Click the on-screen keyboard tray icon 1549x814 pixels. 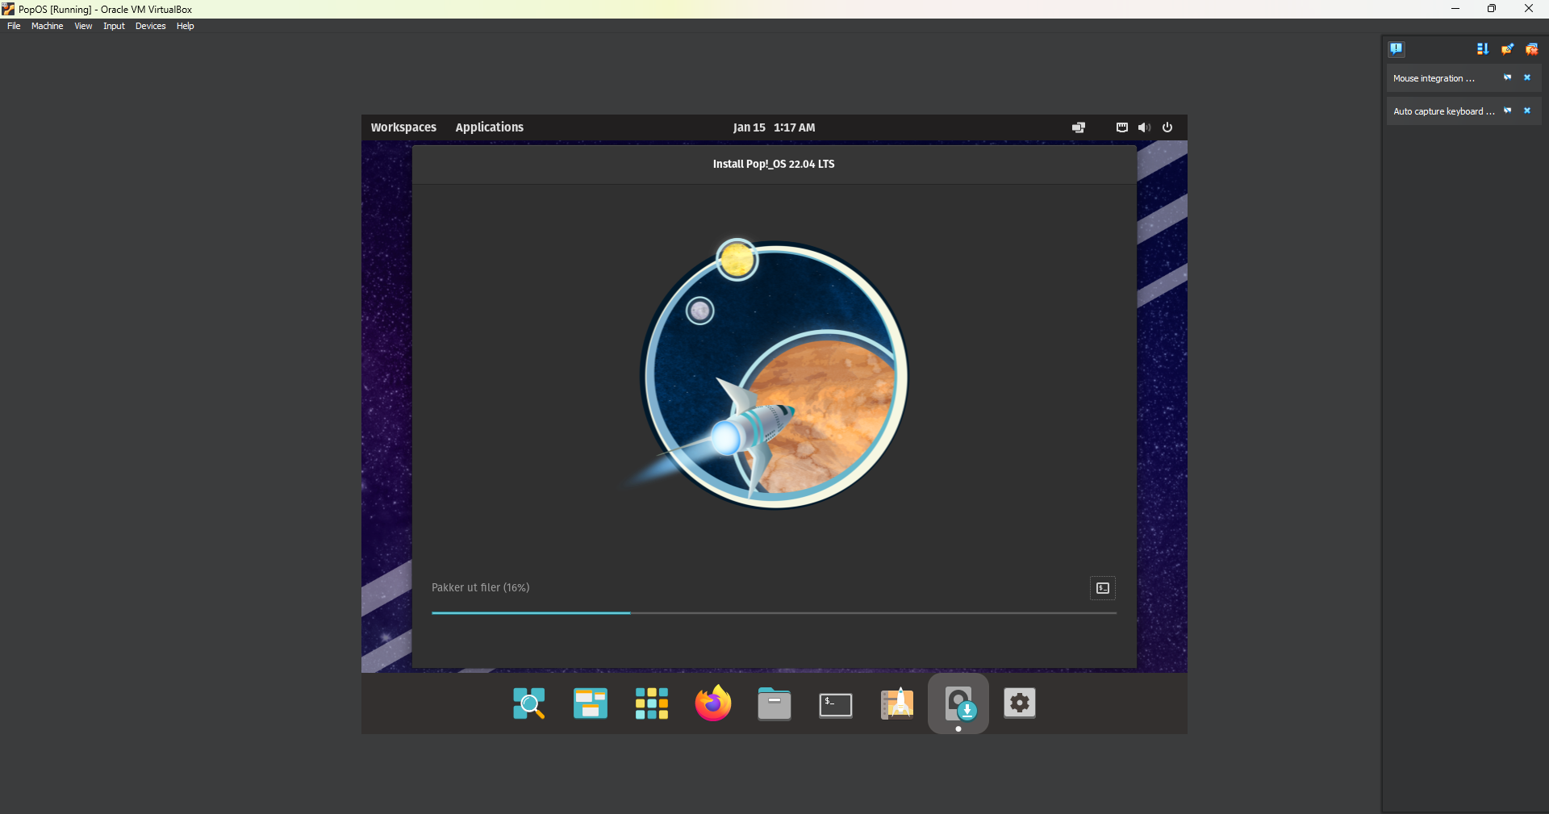[1121, 127]
